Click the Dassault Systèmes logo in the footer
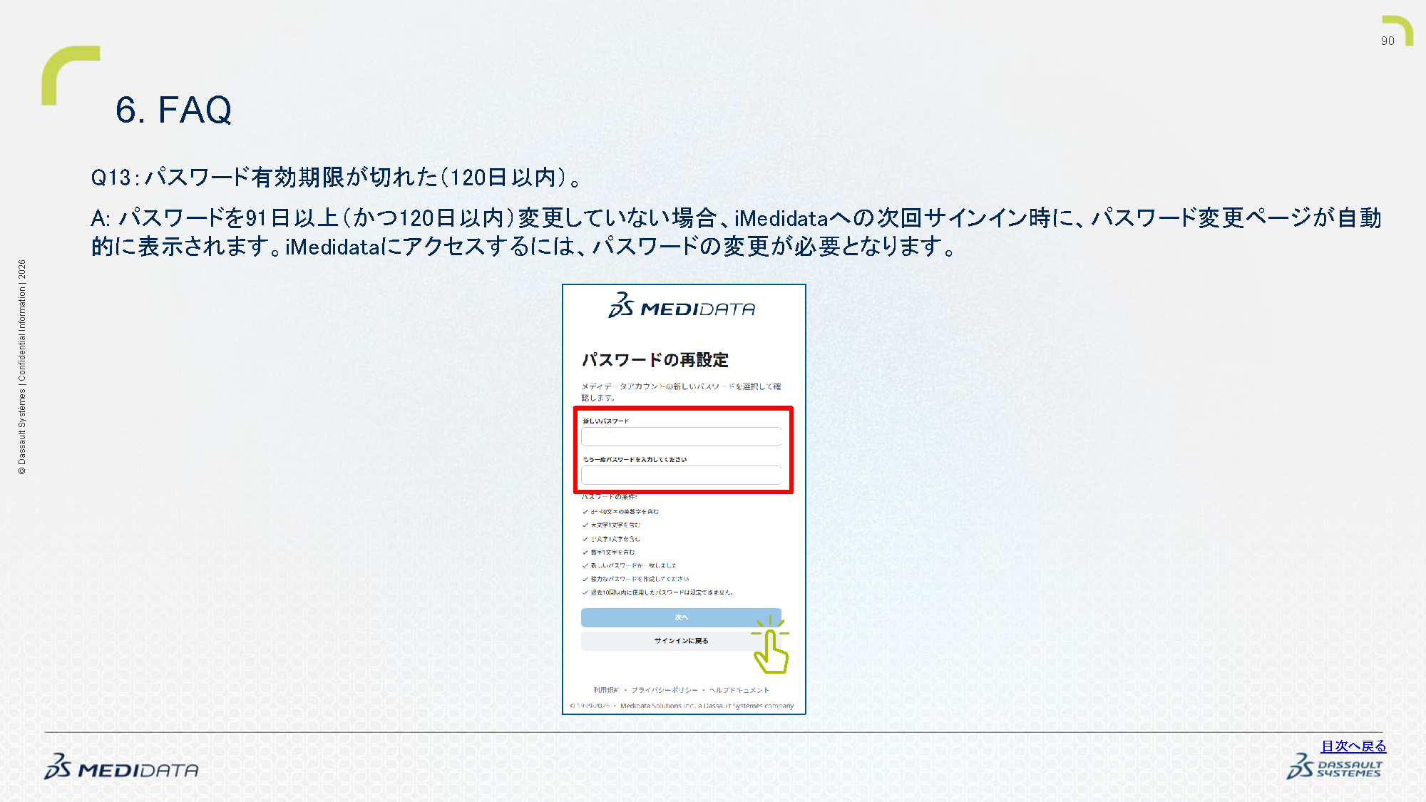This screenshot has width=1426, height=802. click(1334, 767)
